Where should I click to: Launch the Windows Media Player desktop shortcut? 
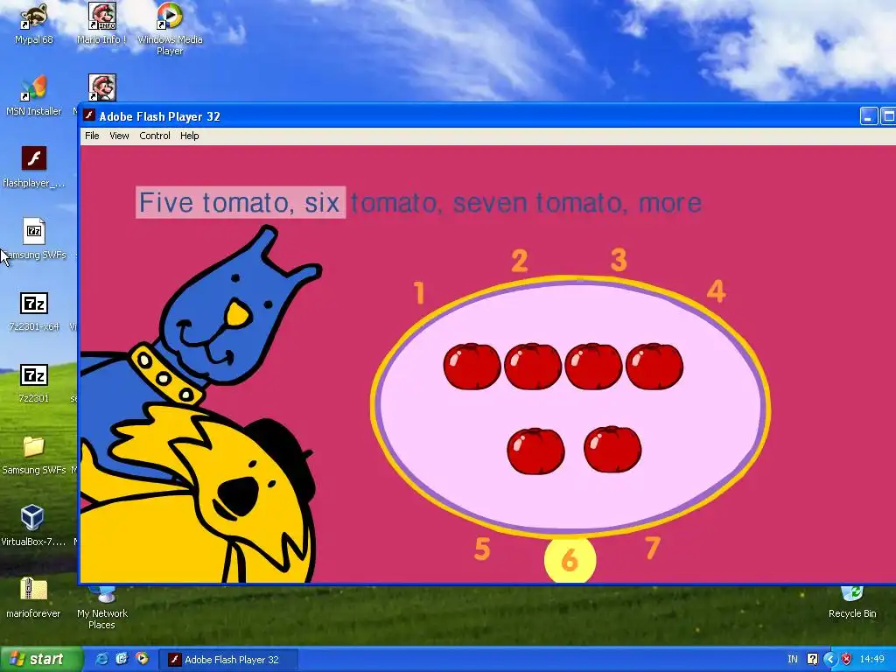coord(170,29)
